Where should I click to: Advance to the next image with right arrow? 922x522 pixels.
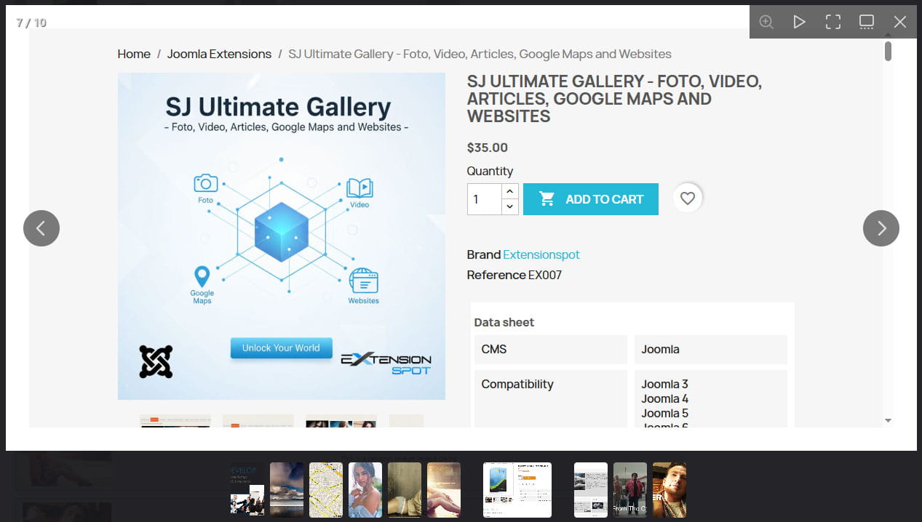point(881,228)
